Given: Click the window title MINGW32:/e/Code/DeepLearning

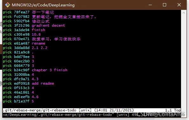Looking at the screenshot, I should (x=43, y=5).
